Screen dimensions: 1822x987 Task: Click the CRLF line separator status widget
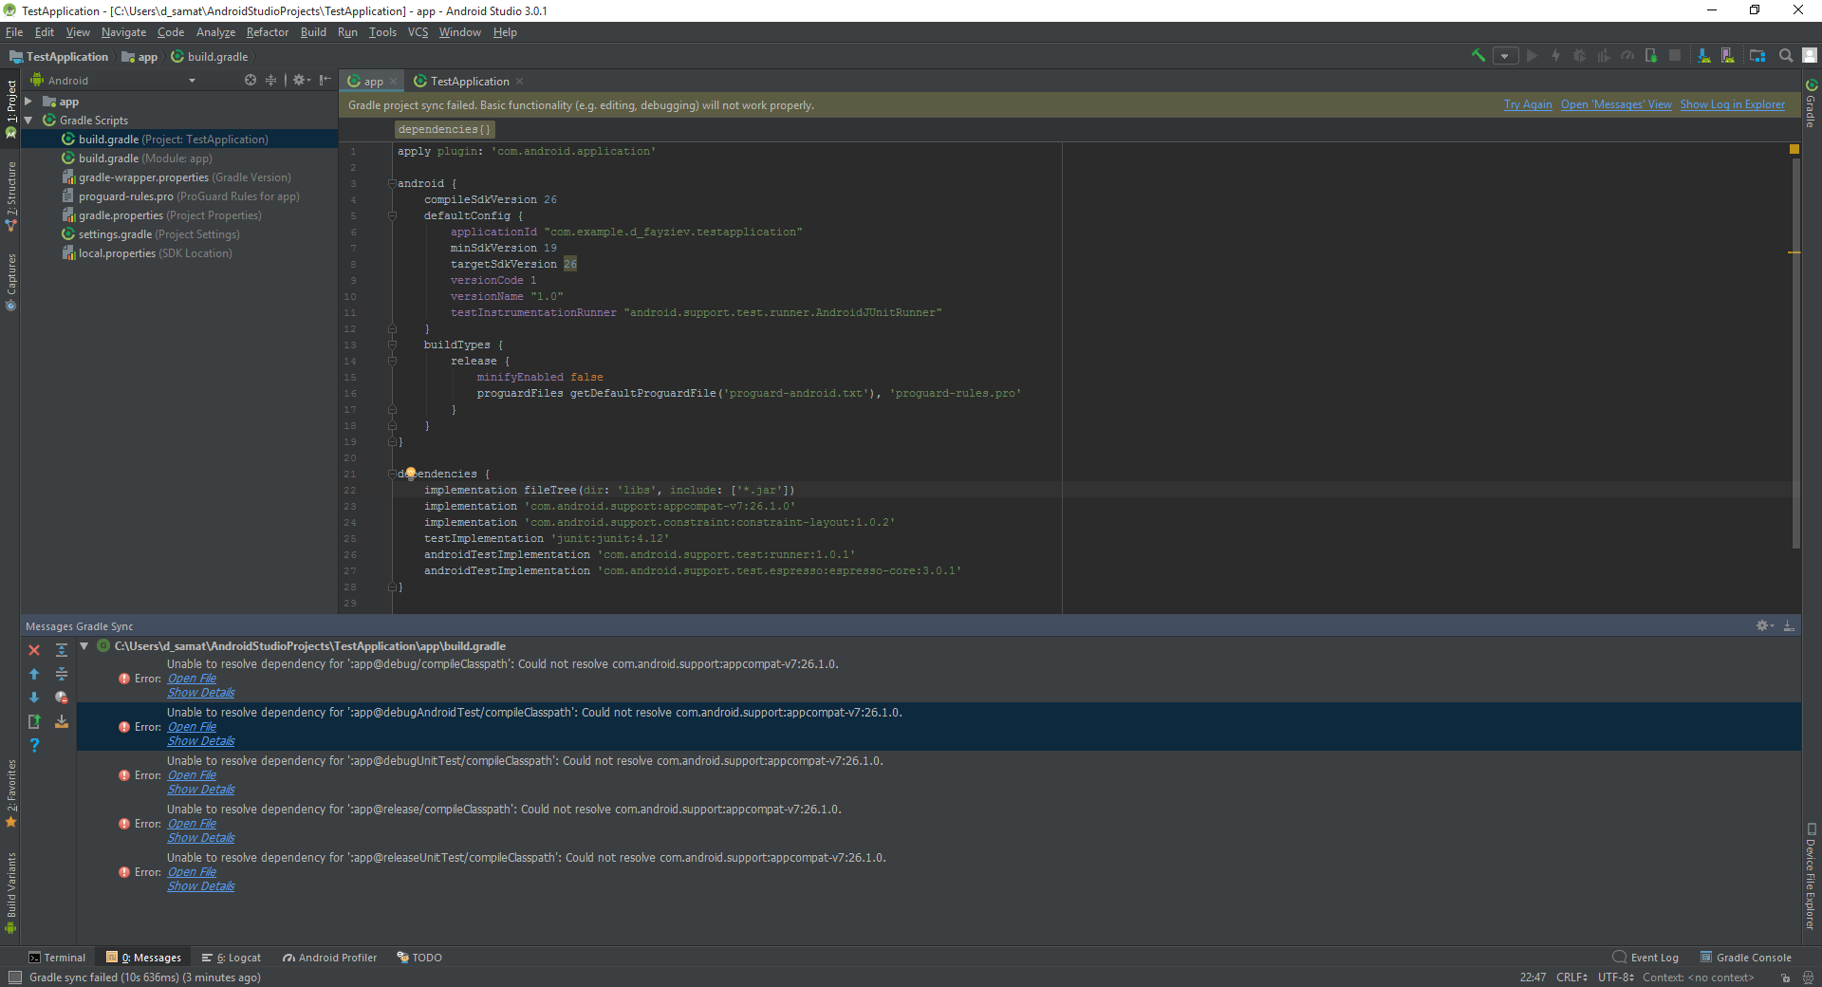1571,978
